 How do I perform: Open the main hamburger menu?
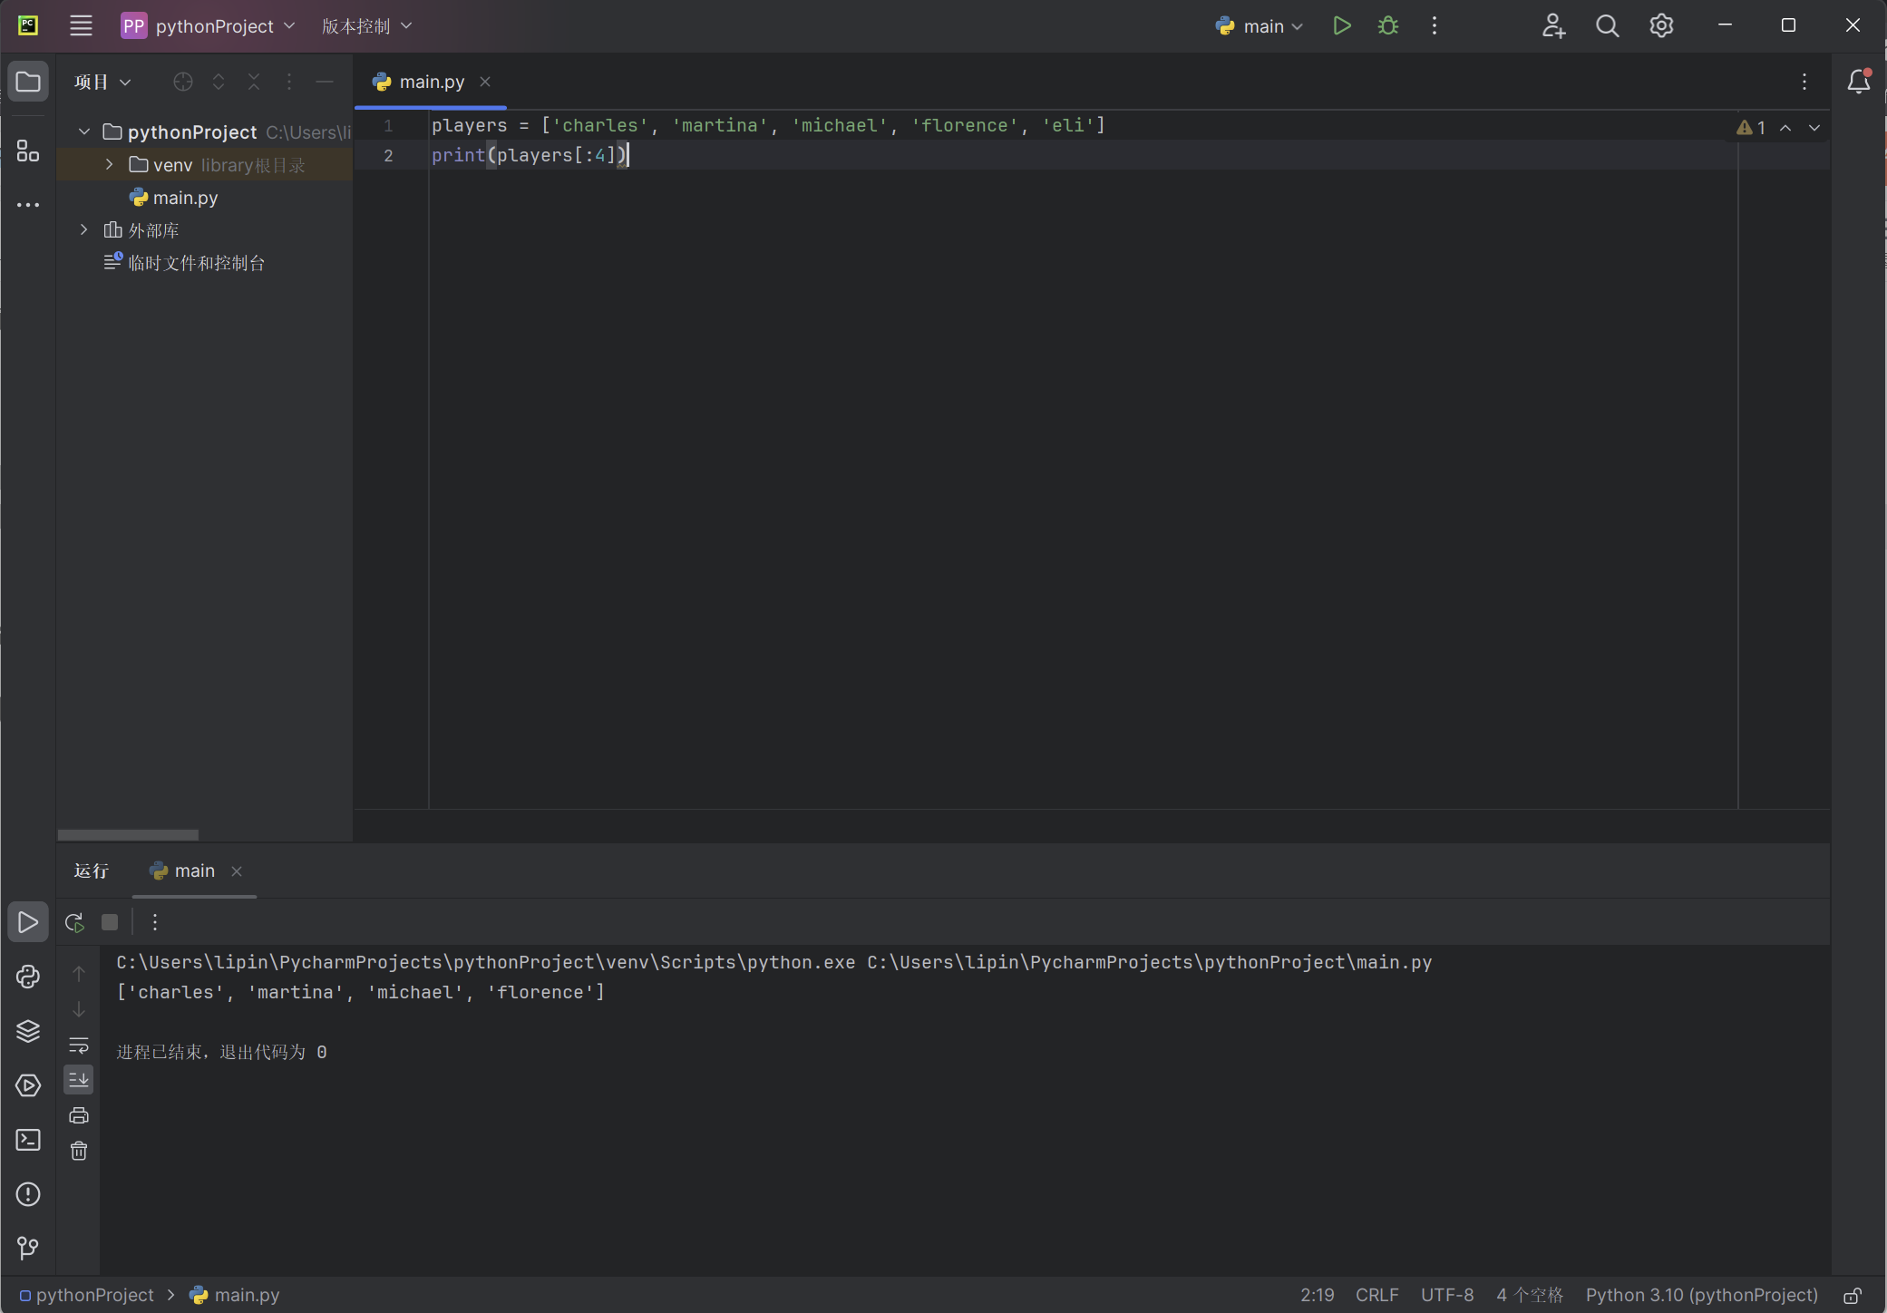[81, 25]
